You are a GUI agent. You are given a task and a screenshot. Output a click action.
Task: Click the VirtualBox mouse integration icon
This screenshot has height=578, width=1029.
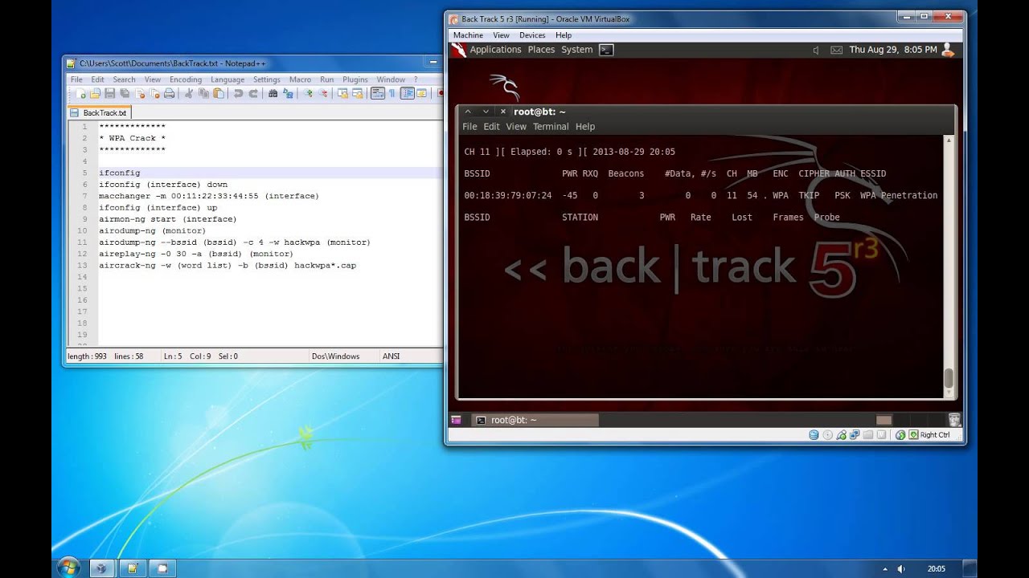point(900,435)
